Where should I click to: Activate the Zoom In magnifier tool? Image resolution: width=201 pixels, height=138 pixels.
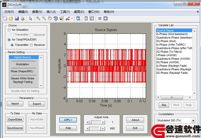[38, 18]
